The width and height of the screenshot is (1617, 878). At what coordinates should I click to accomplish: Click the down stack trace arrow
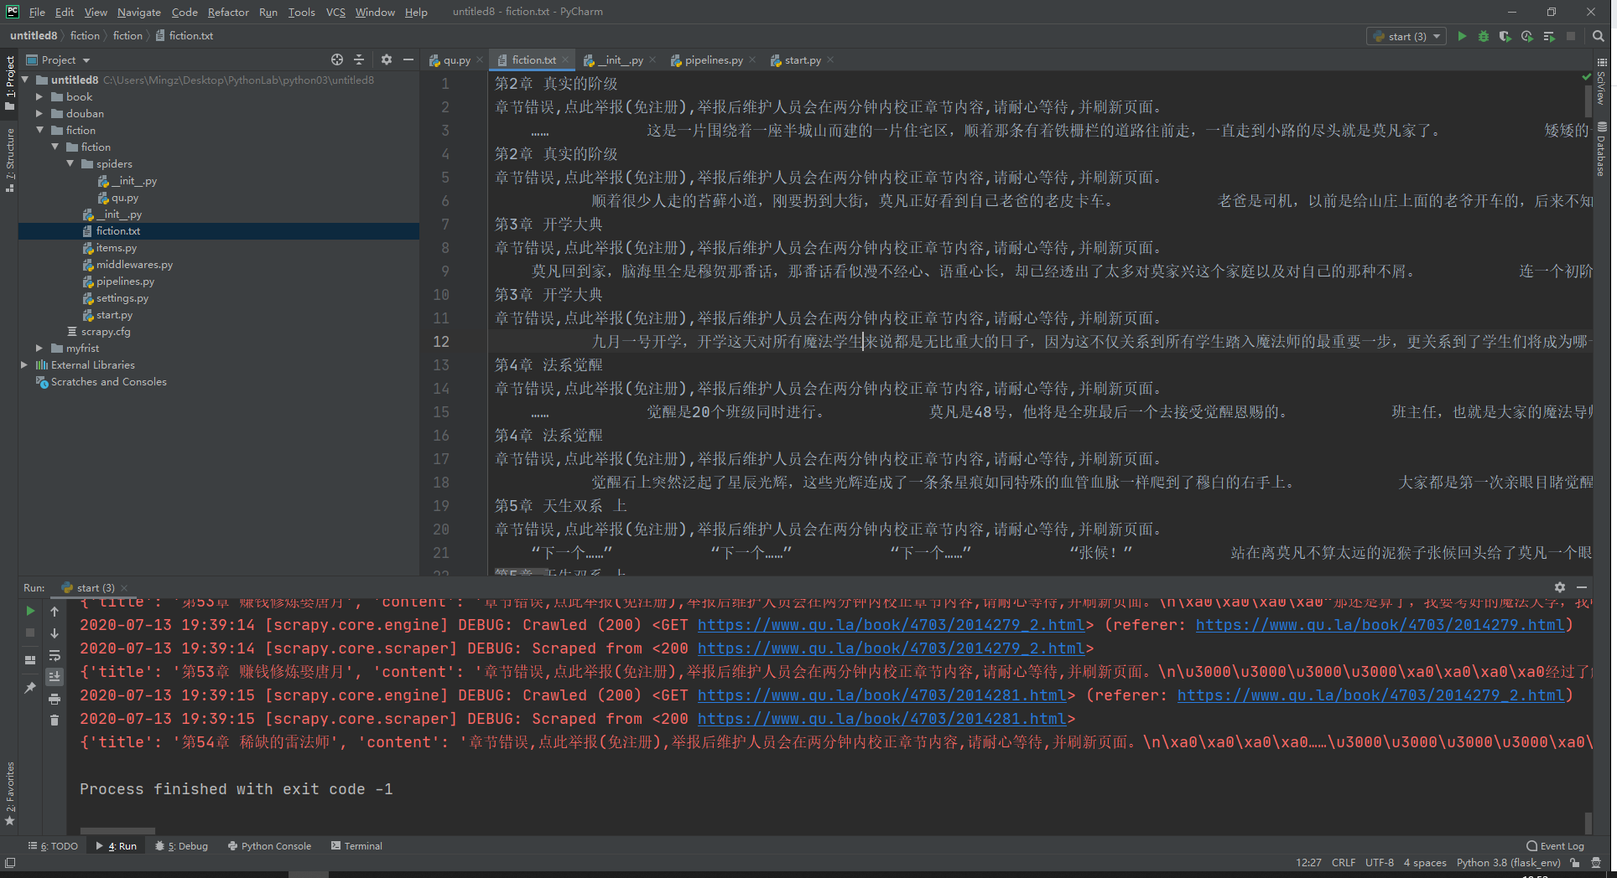point(55,633)
